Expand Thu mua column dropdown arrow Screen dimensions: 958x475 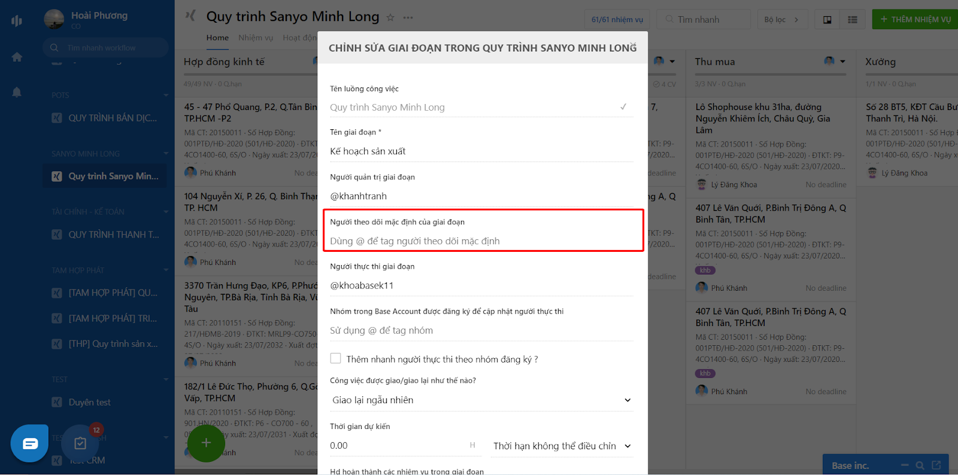click(x=842, y=61)
